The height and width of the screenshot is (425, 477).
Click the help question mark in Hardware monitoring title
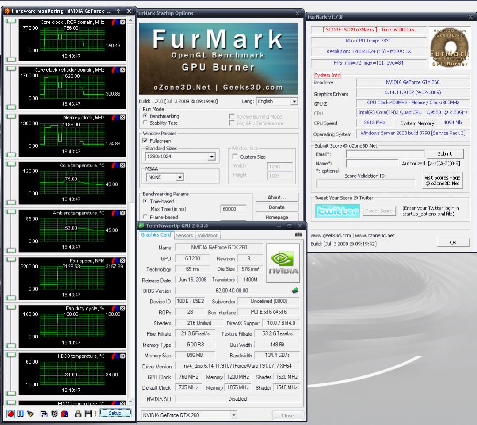[x=118, y=11]
